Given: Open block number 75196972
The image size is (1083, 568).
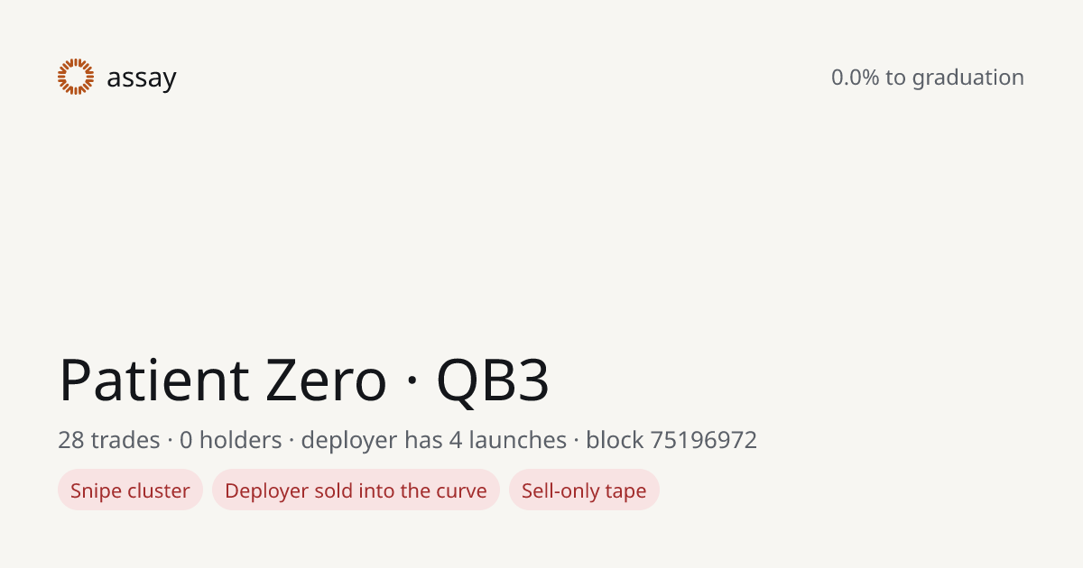Looking at the screenshot, I should tap(703, 440).
